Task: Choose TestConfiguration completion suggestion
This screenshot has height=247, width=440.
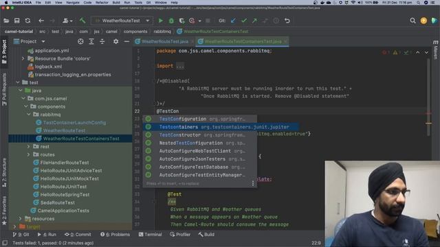Action: 200,119
